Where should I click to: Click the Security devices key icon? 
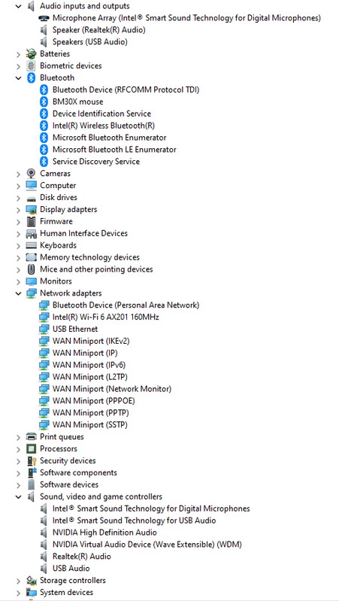[x=32, y=461]
